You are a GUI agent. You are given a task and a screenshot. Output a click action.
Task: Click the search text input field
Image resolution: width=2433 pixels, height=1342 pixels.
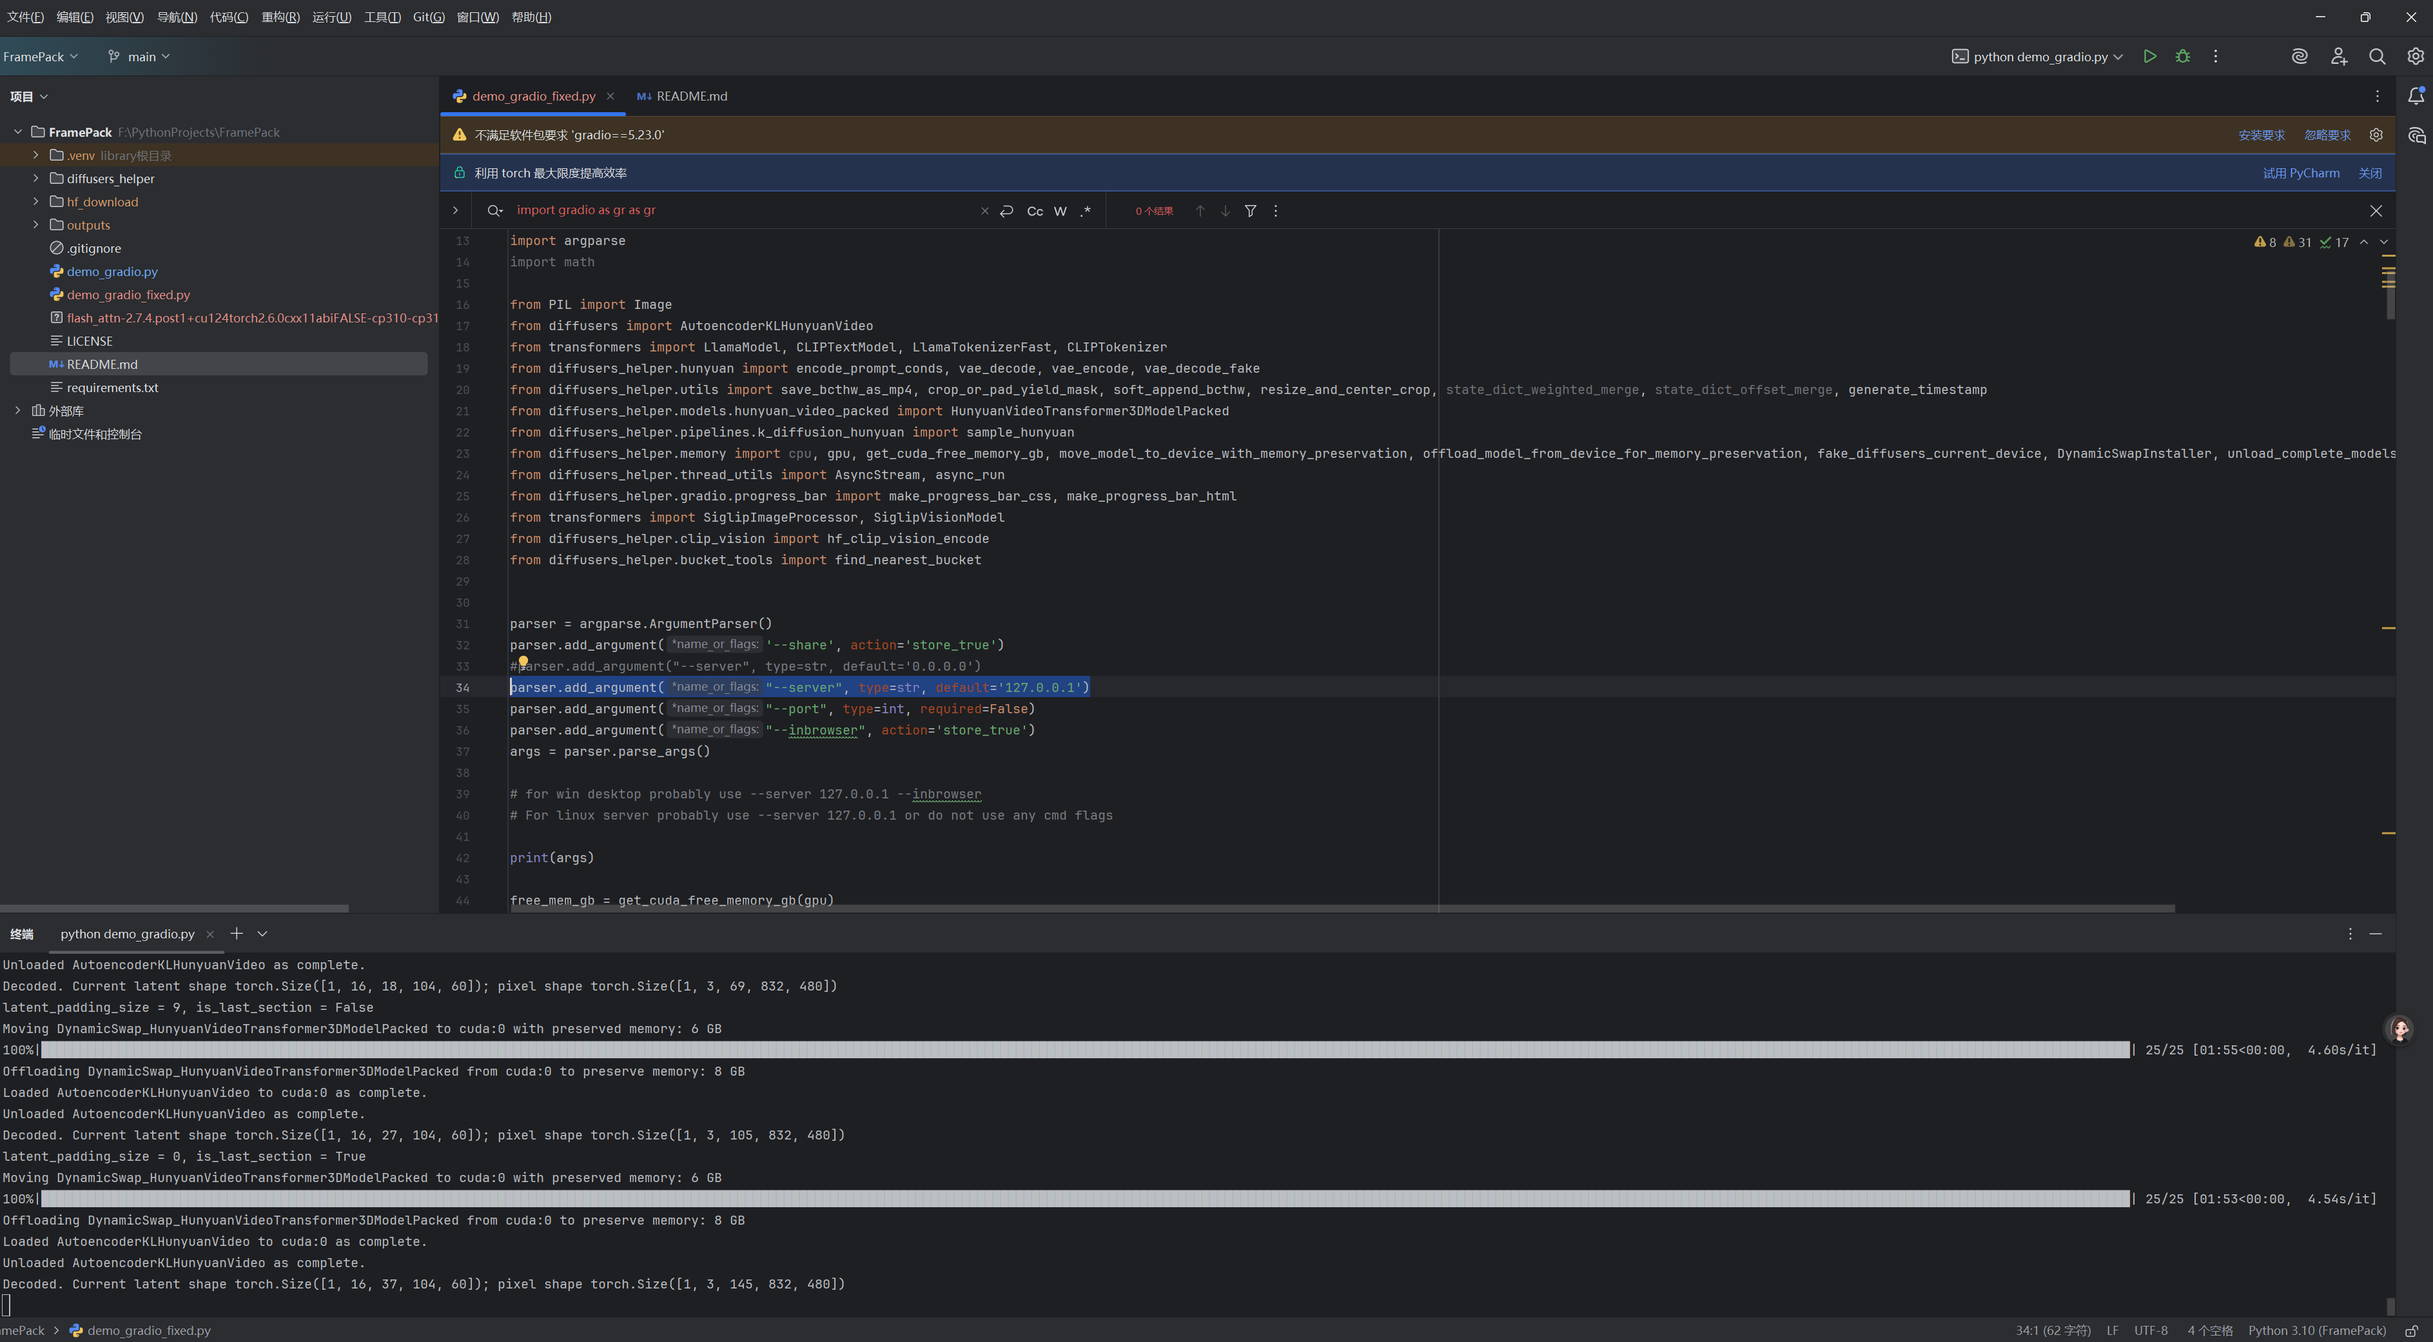coord(737,211)
